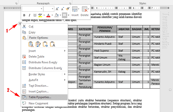Select the Format Painter brush

67,9
